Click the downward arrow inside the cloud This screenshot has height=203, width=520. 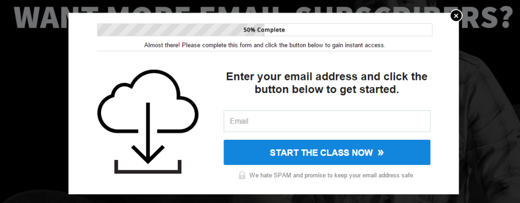pyautogui.click(x=148, y=133)
